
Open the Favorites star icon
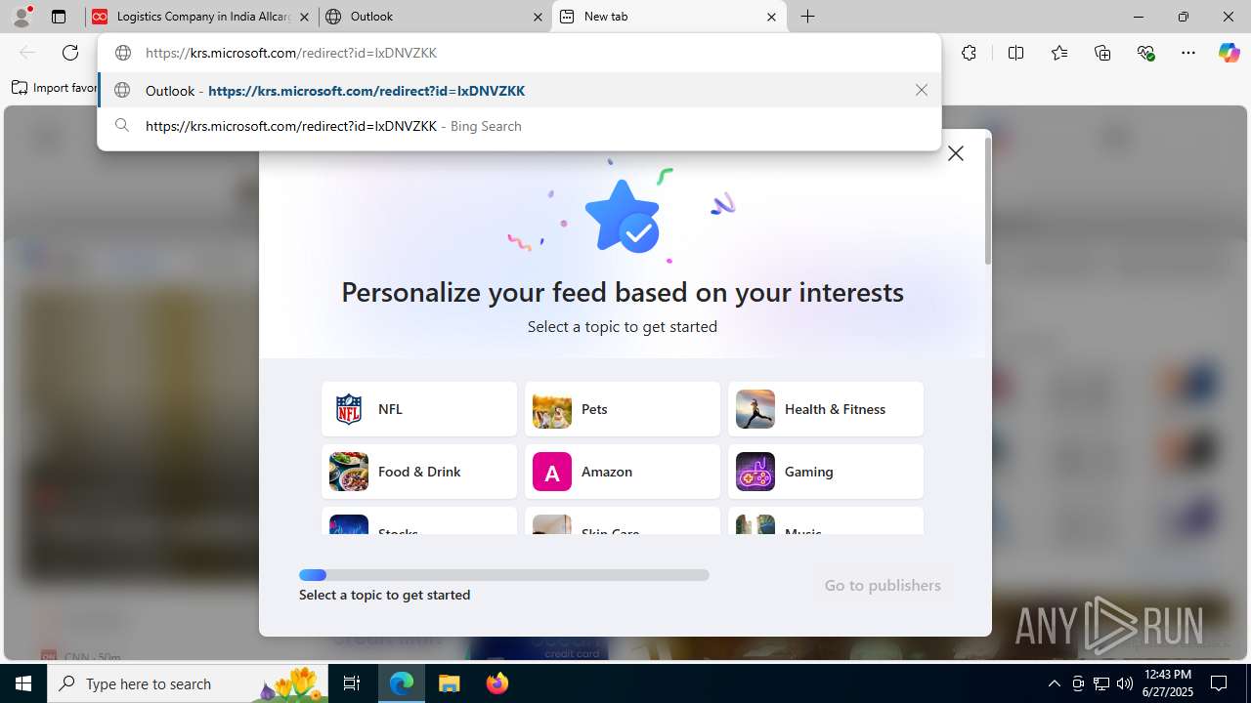pyautogui.click(x=1059, y=53)
